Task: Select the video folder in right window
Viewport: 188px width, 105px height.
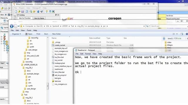Action: pyautogui.click(x=169, y=42)
